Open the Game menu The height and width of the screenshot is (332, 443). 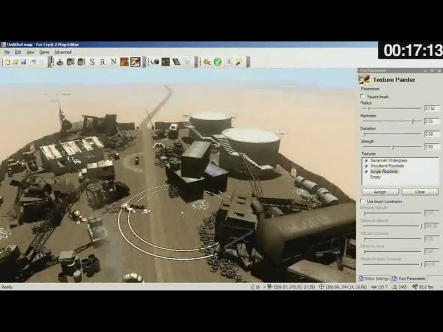[x=44, y=52]
